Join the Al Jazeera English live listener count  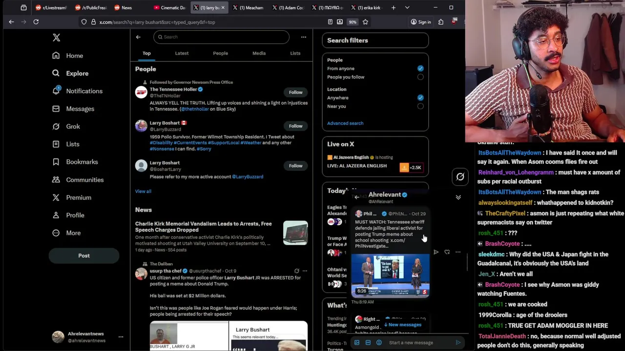tap(411, 168)
